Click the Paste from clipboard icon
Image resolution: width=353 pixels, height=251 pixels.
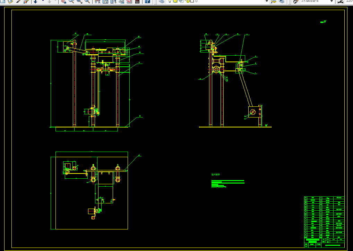[x=10, y=1]
